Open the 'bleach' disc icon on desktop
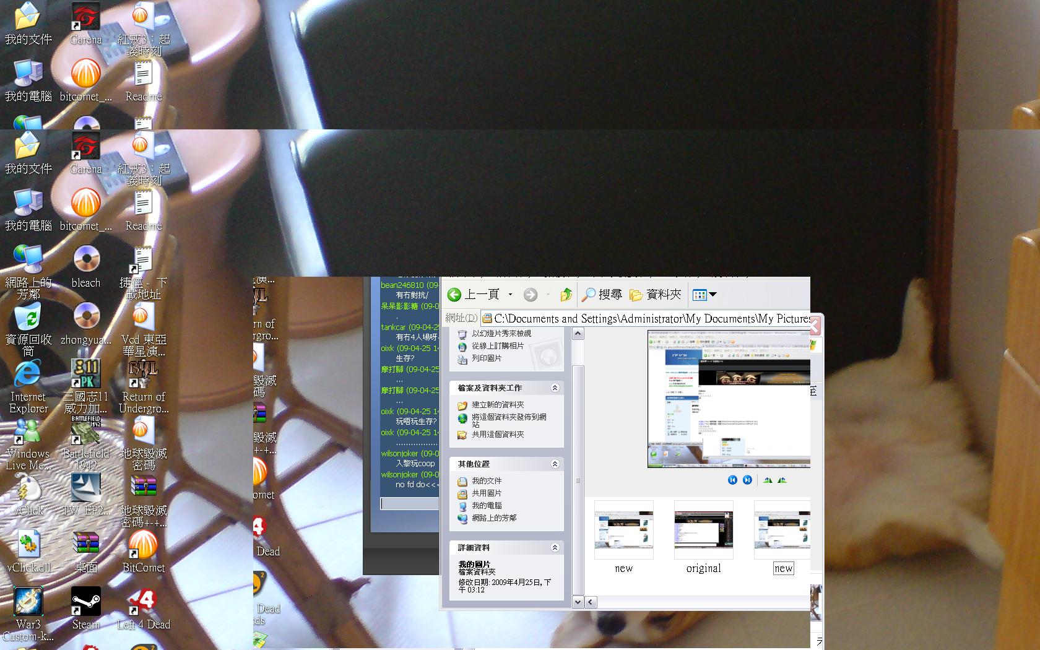 86,266
